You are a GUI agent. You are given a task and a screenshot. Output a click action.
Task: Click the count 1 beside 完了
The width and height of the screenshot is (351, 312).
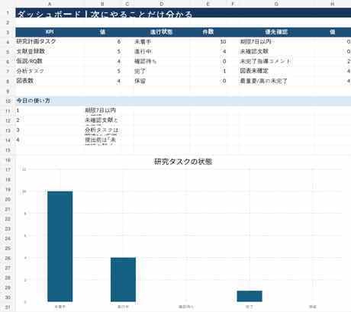224,71
